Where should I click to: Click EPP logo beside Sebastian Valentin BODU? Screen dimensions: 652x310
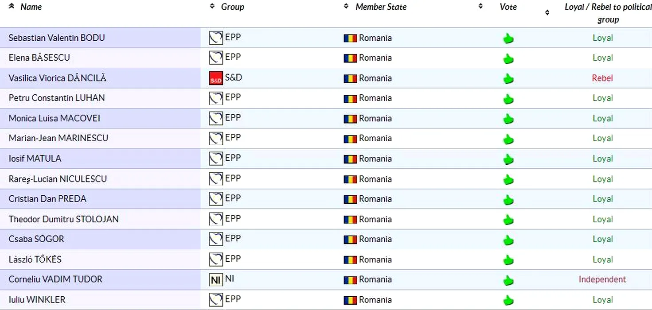216,38
